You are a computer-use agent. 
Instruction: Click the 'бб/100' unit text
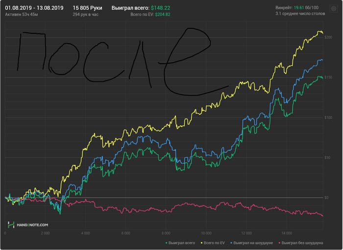[312, 8]
